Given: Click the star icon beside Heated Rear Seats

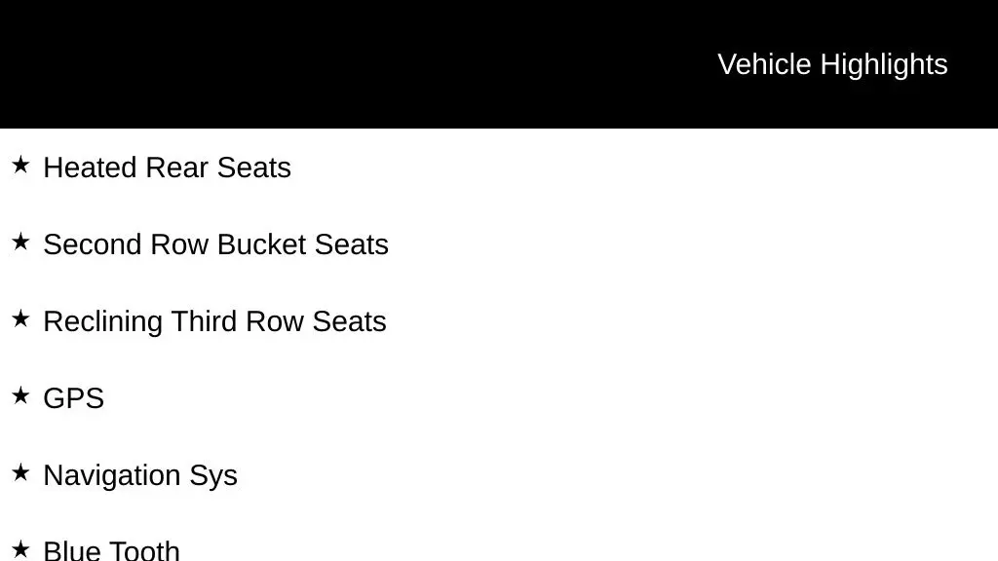Looking at the screenshot, I should (x=20, y=165).
